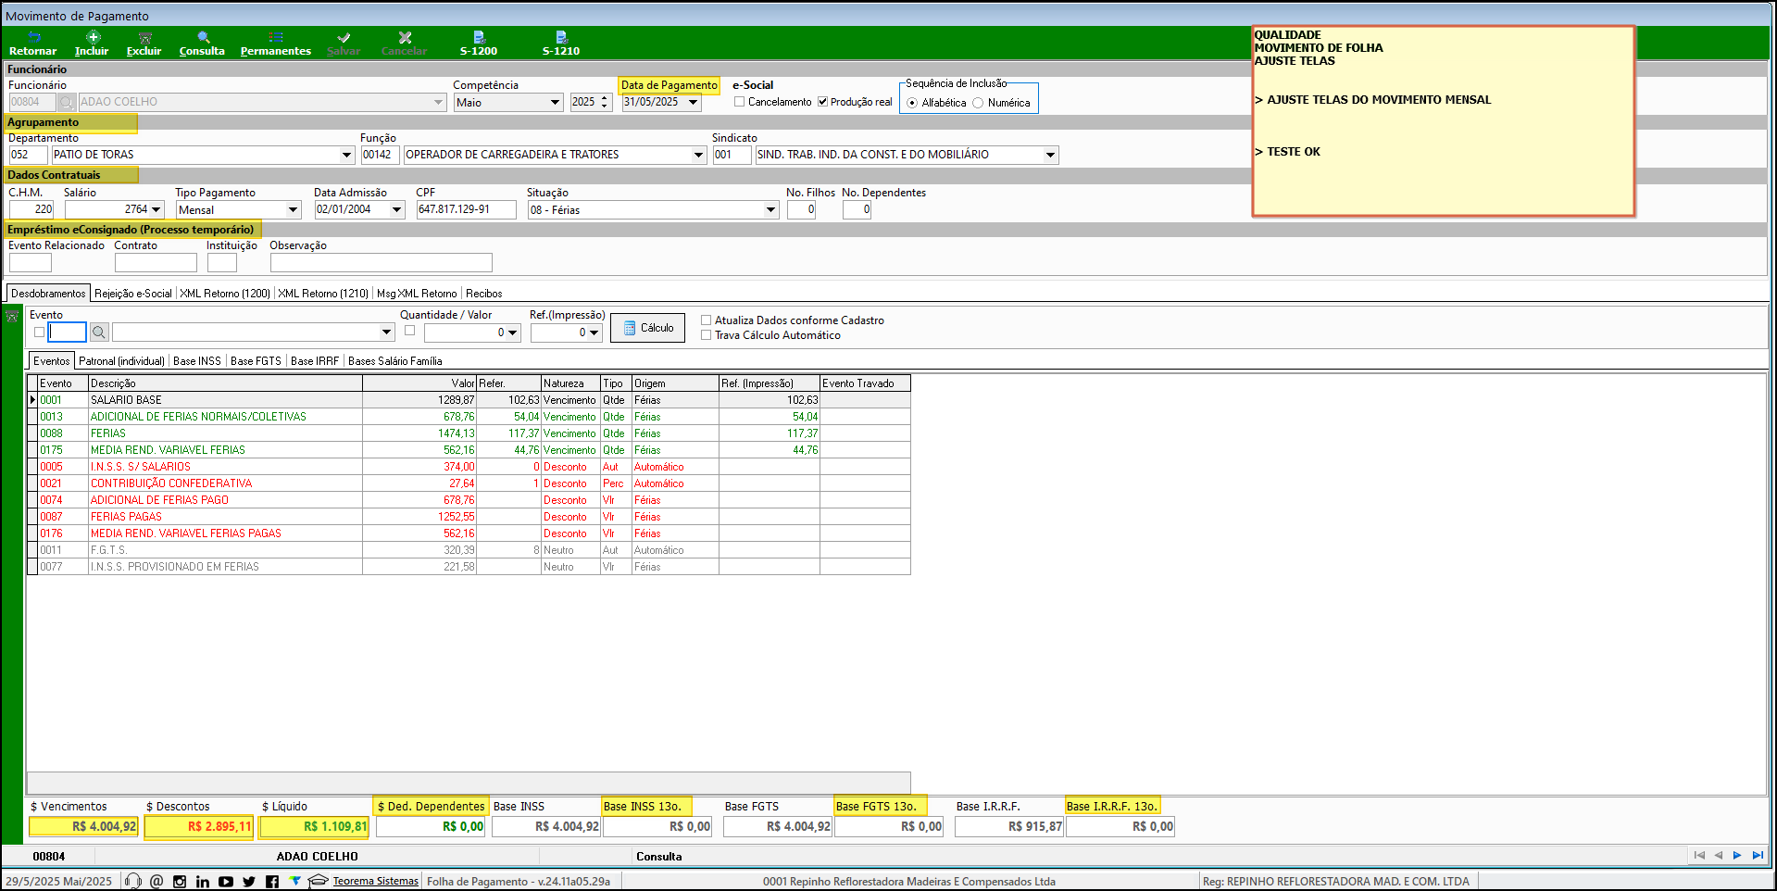Image resolution: width=1777 pixels, height=891 pixels.
Task: Click the @ email icon in status bar
Action: (x=156, y=881)
